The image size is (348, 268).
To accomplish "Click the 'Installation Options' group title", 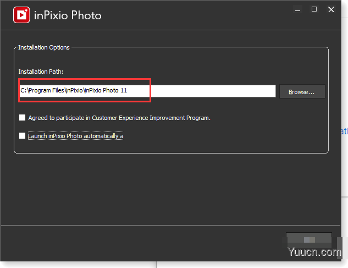I will coord(44,47).
